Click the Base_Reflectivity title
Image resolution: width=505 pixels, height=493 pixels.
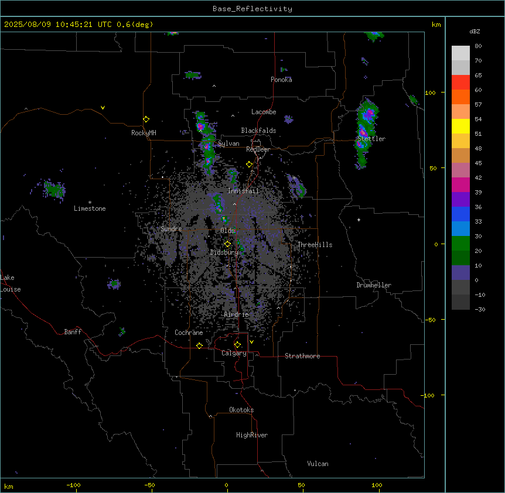pos(252,9)
